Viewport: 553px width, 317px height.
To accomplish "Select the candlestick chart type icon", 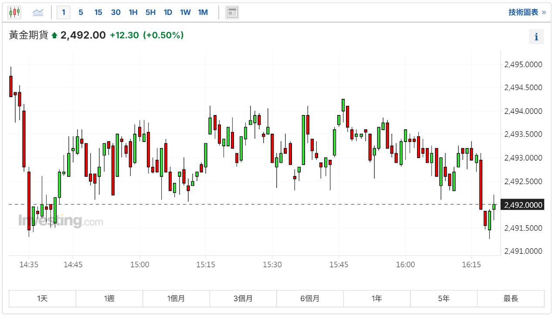I will (x=14, y=12).
